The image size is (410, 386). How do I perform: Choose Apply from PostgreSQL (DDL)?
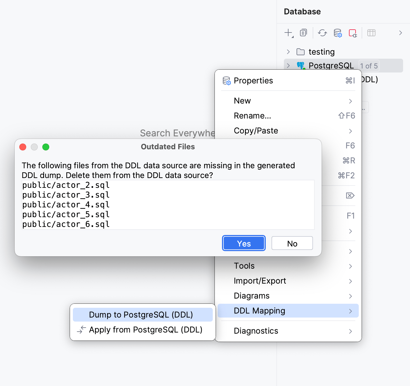pos(146,330)
